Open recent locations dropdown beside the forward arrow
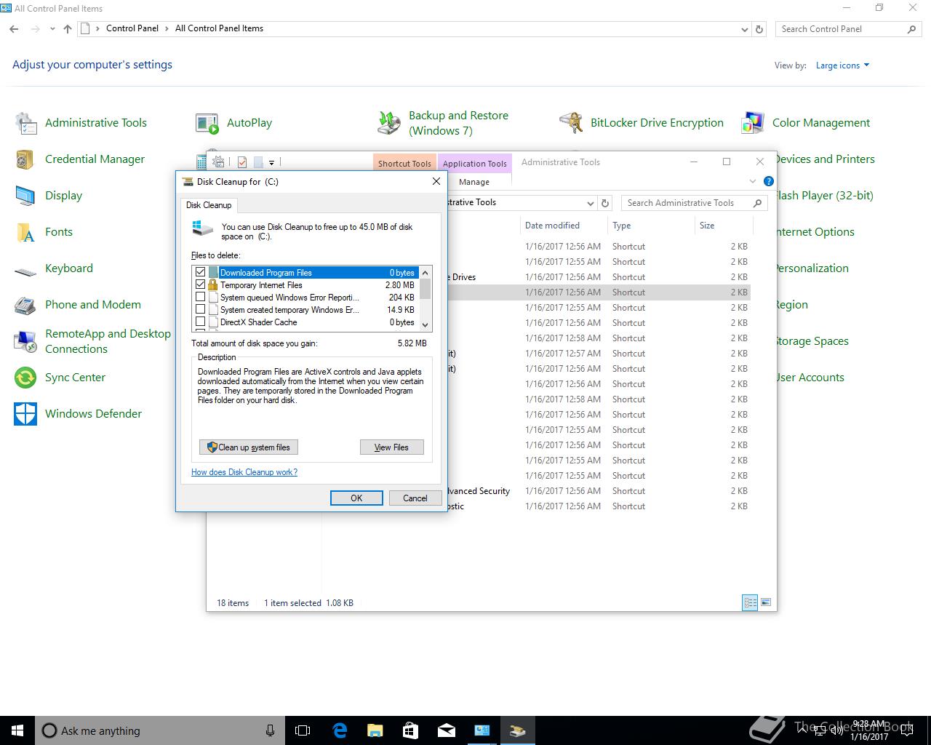 52,29
